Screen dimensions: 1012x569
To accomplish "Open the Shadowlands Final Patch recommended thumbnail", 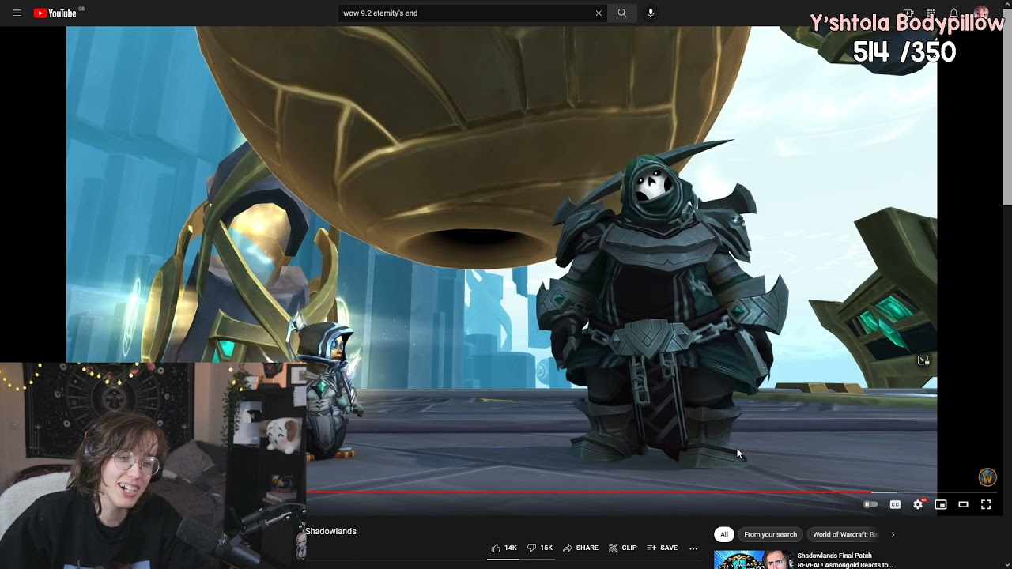I will 753,560.
